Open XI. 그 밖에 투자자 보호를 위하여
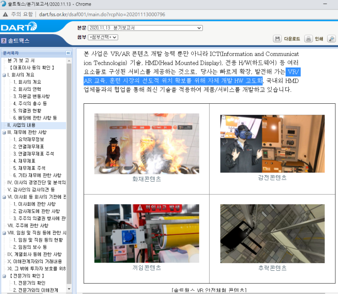The image size is (338, 294). tap(36, 269)
